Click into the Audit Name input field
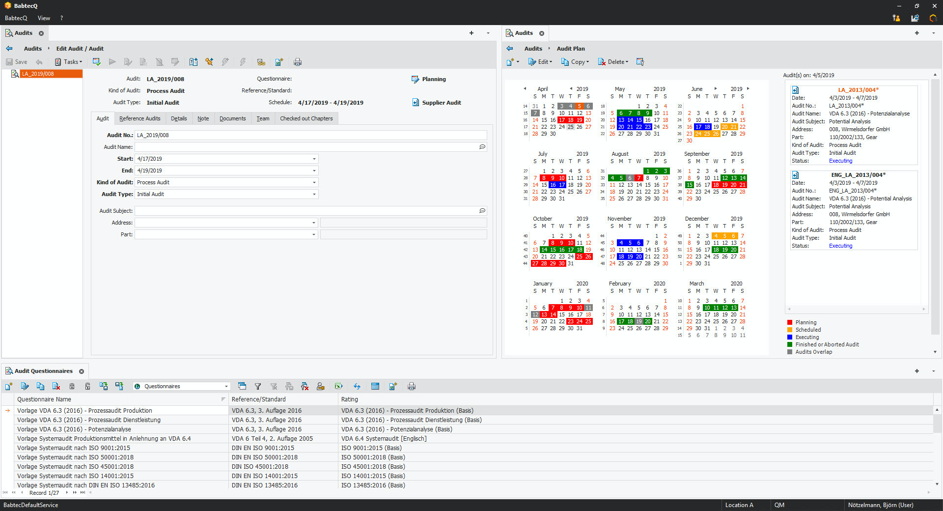The width and height of the screenshot is (943, 511). [307, 147]
